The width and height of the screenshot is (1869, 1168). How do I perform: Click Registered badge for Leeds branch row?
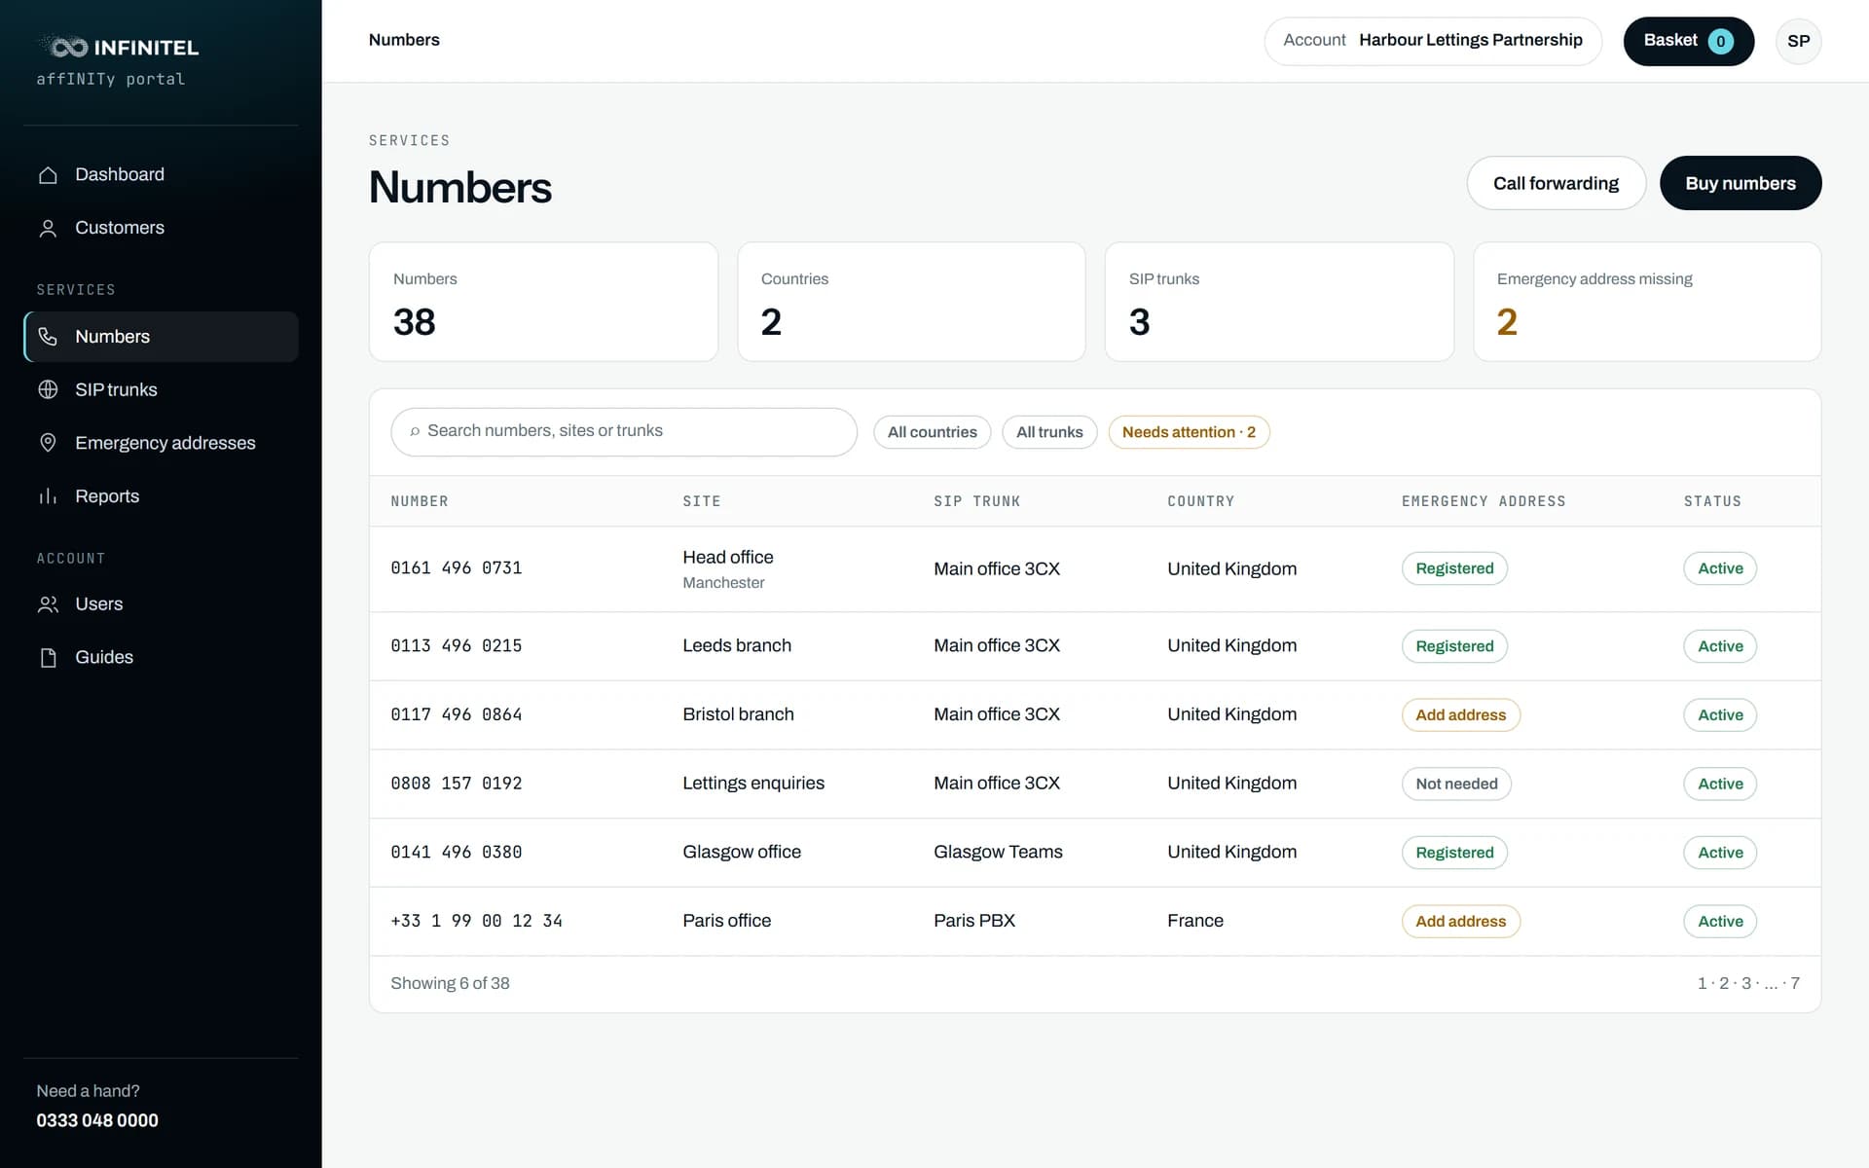tap(1454, 646)
